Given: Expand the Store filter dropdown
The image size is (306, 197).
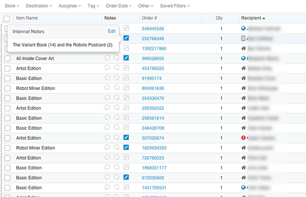Looking at the screenshot, I should (12, 6).
